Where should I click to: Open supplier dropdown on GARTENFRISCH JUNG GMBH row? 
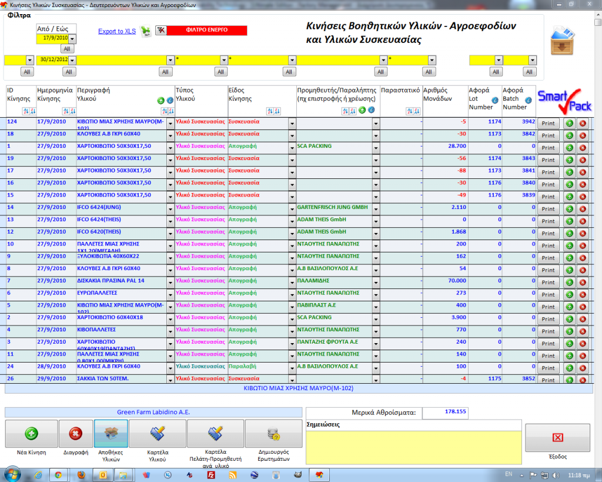coord(376,210)
